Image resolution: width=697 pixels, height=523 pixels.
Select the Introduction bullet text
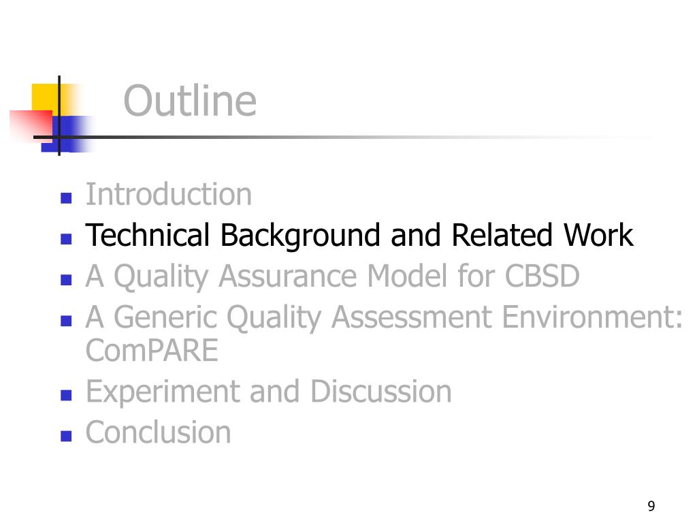pos(169,194)
